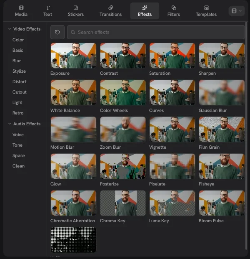
Task: Choose the Saturation effect thumbnail
Action: pyautogui.click(x=172, y=56)
